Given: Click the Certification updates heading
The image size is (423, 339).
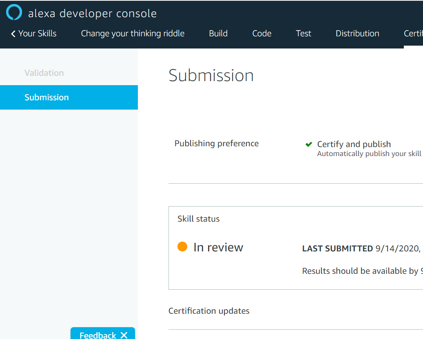Looking at the screenshot, I should pos(209,311).
